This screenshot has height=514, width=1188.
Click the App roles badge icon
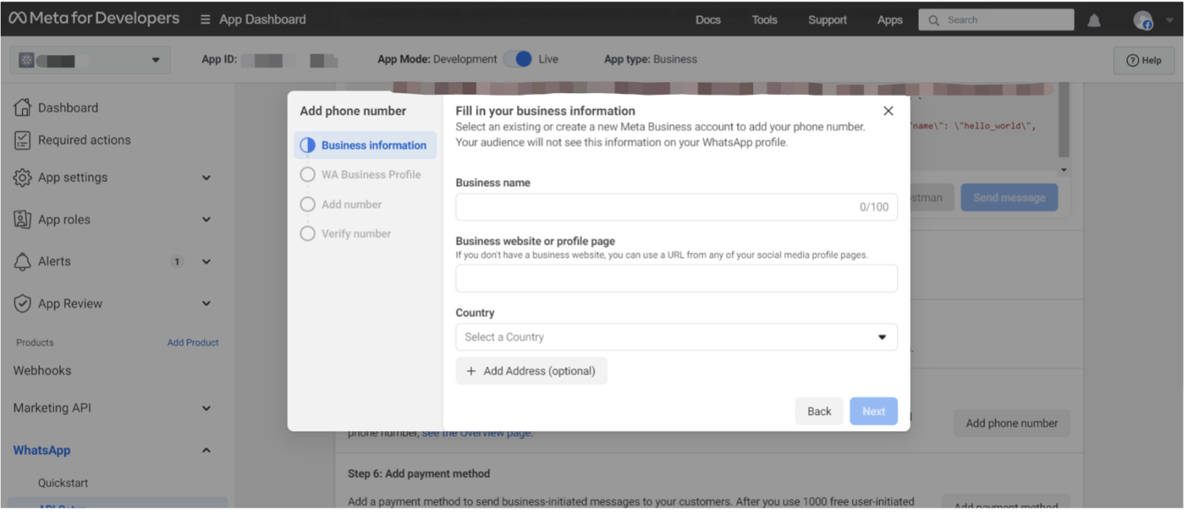click(23, 220)
